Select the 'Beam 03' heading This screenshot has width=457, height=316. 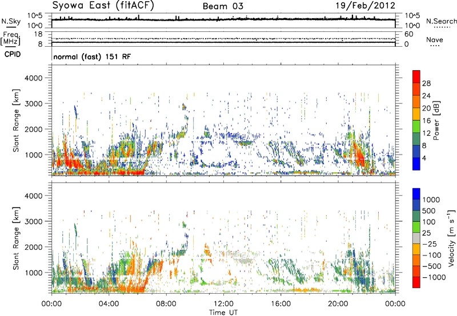[x=223, y=6]
